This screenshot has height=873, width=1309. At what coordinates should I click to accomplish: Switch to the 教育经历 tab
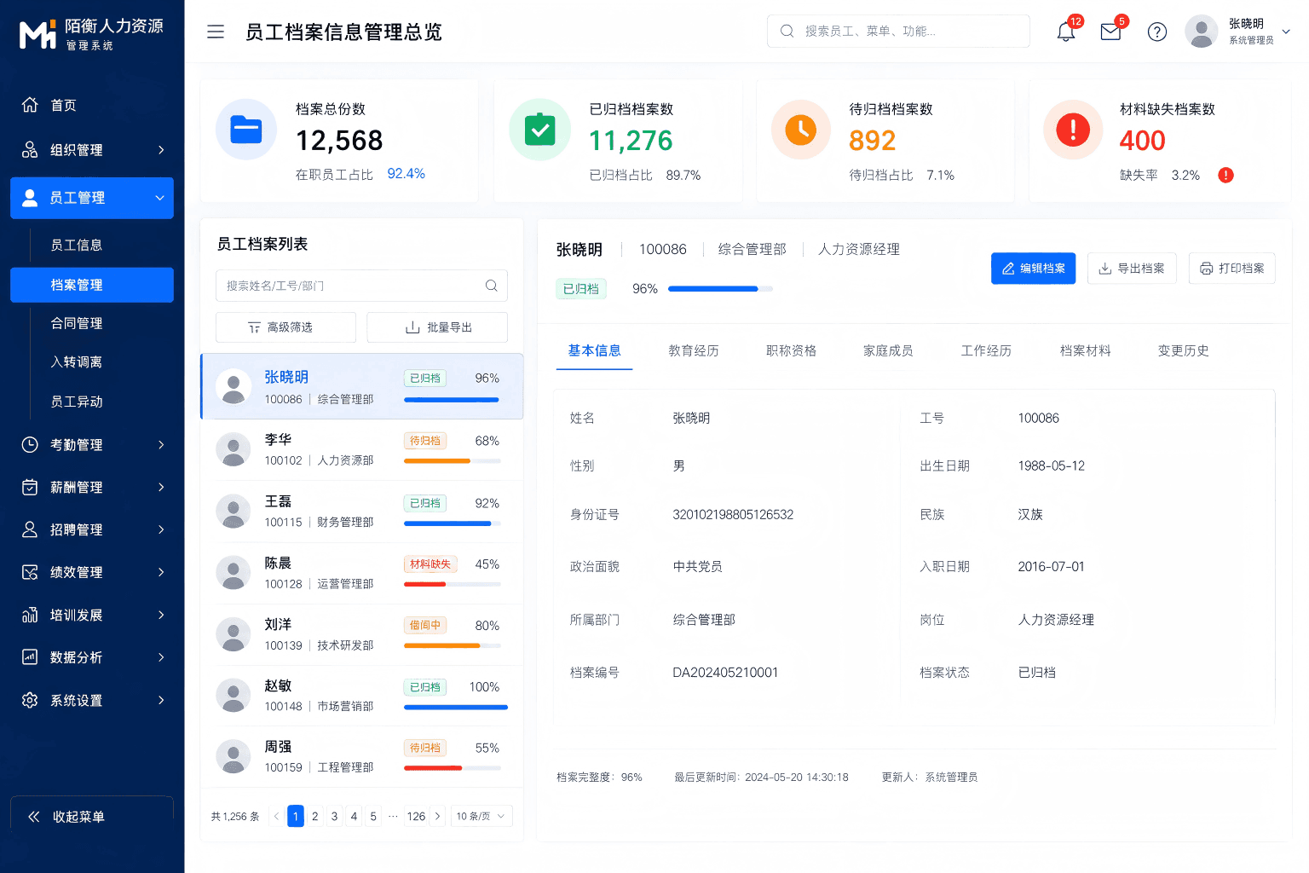(694, 350)
